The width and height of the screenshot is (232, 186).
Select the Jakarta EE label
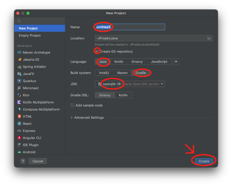[31, 59]
